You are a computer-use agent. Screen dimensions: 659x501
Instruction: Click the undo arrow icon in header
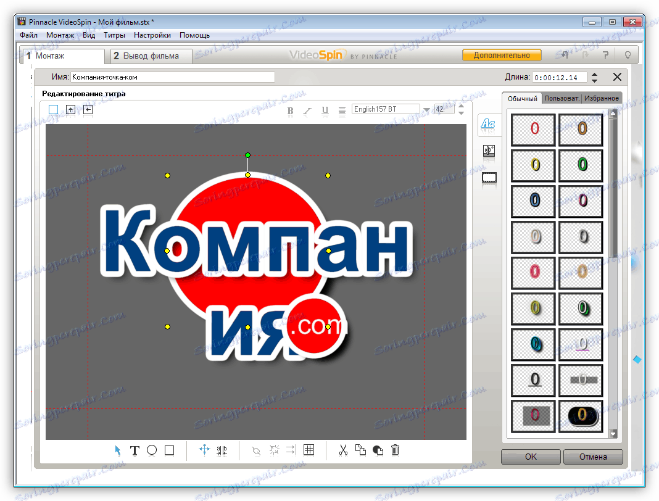[x=565, y=55]
